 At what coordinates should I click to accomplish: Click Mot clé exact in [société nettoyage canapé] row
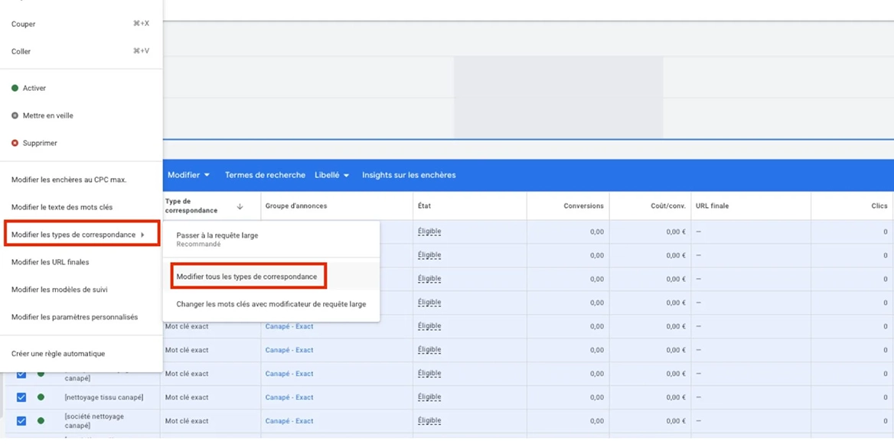tap(187, 420)
